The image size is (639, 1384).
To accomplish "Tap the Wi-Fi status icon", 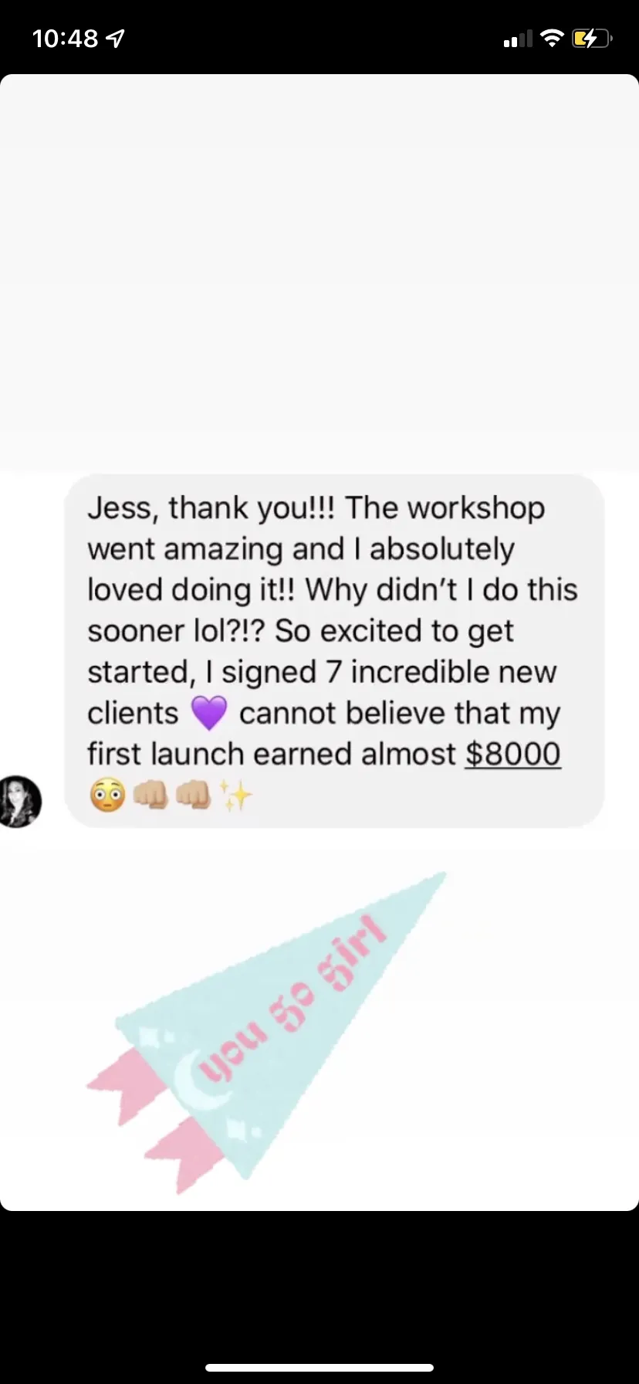I will tap(552, 38).
